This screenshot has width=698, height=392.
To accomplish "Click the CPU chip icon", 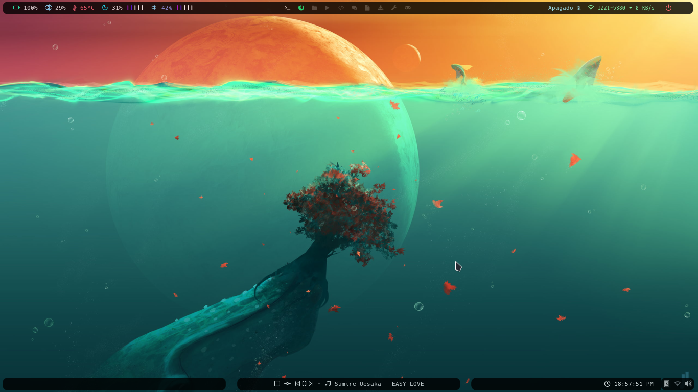I will coord(49,8).
